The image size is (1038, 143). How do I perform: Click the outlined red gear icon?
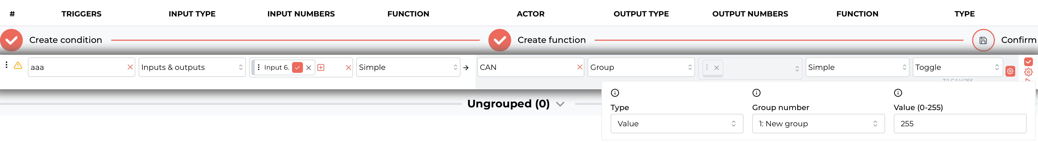[1028, 72]
